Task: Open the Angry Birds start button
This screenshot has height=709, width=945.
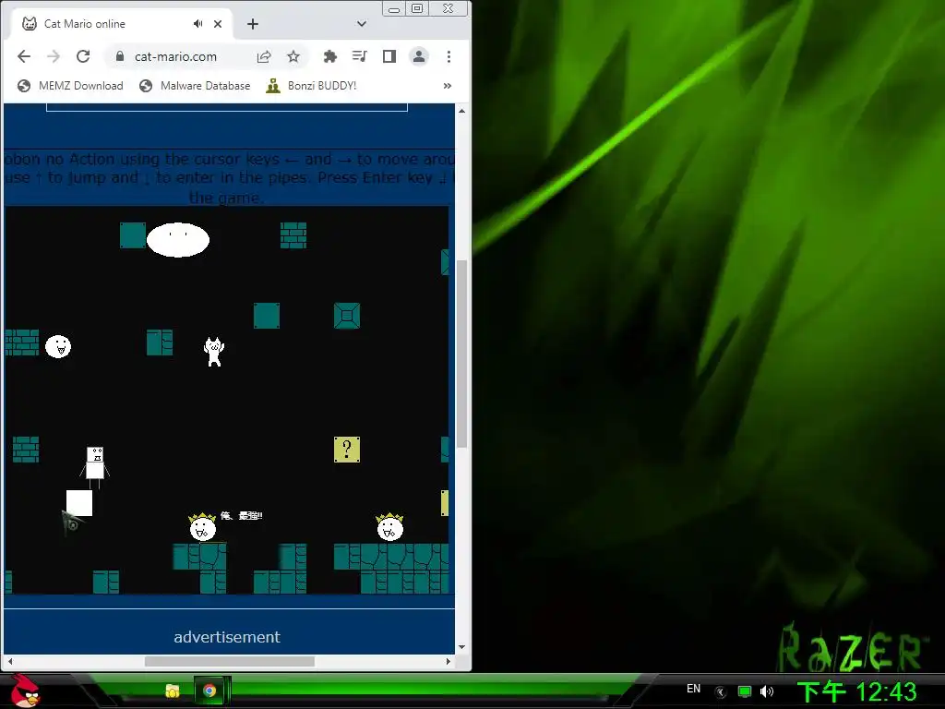Action: click(x=25, y=691)
